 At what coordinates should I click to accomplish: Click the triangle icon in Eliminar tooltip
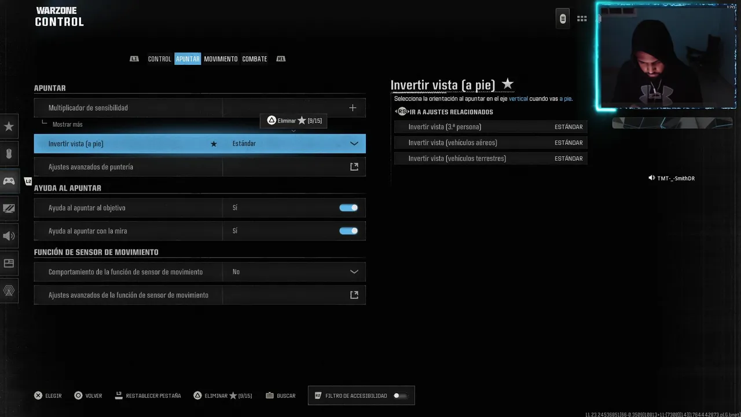pos(272,120)
